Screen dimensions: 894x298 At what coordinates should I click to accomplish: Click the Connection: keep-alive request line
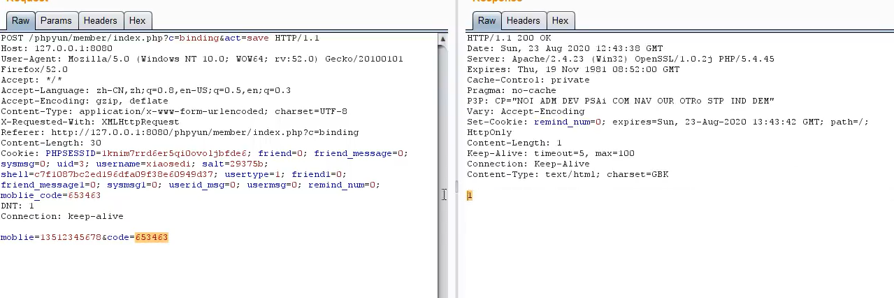[x=62, y=216]
